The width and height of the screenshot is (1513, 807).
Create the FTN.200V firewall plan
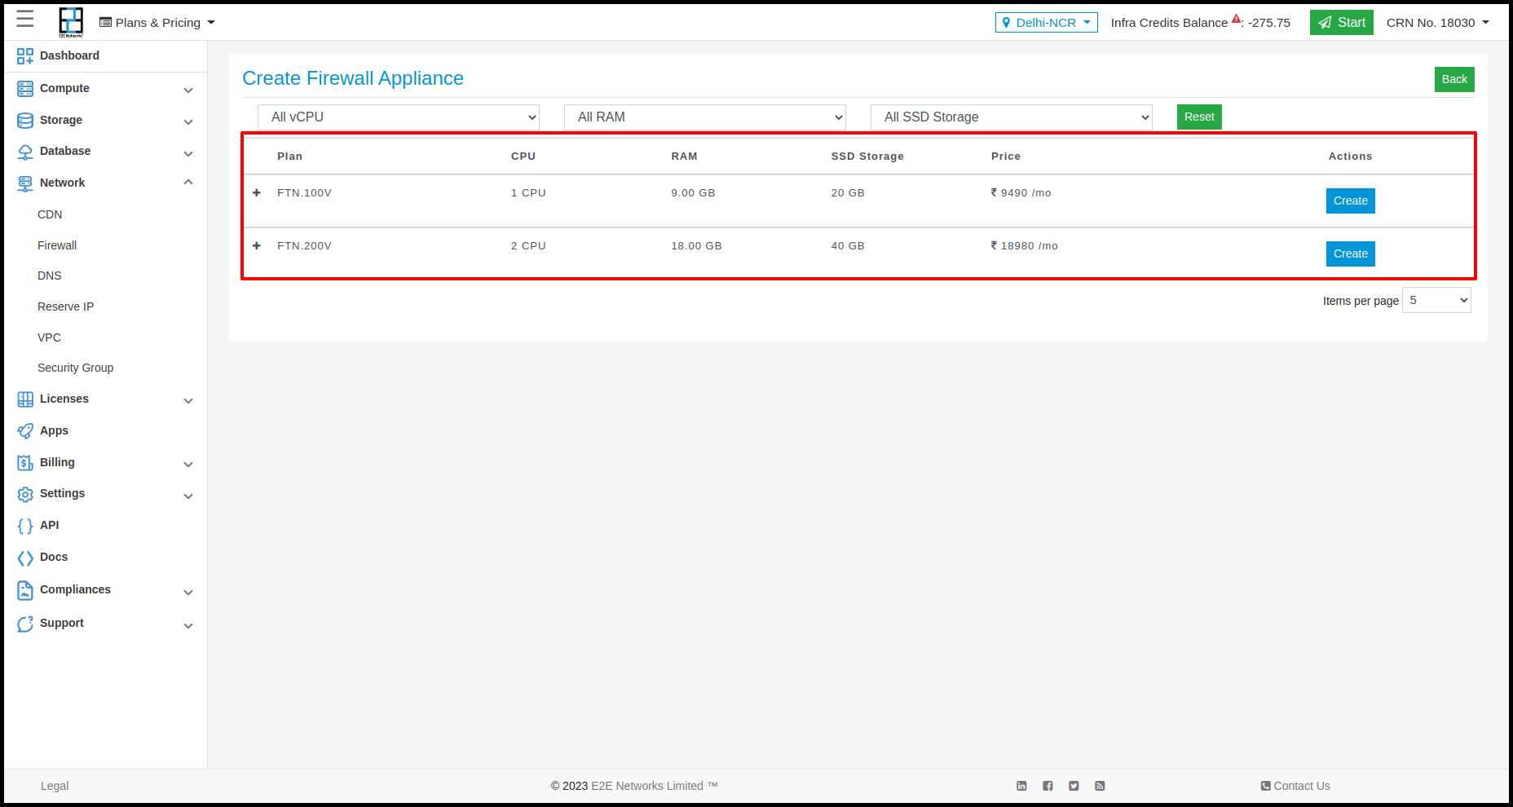pyautogui.click(x=1351, y=254)
